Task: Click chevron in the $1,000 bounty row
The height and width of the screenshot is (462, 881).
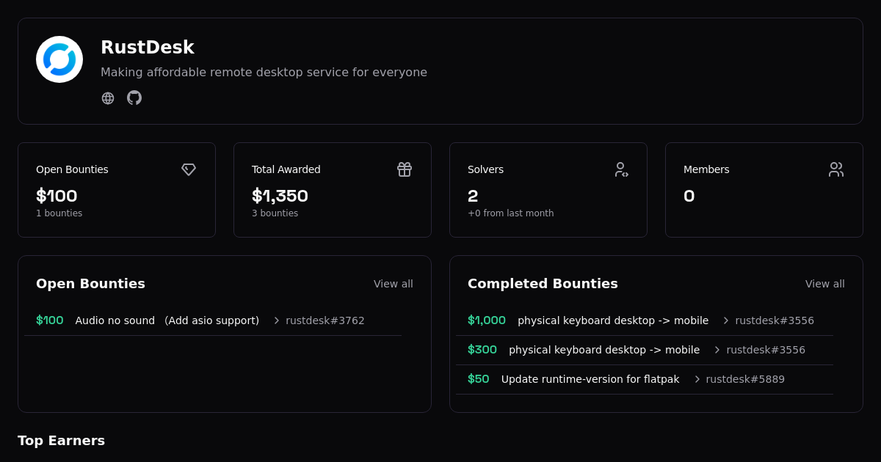Action: tap(726, 320)
